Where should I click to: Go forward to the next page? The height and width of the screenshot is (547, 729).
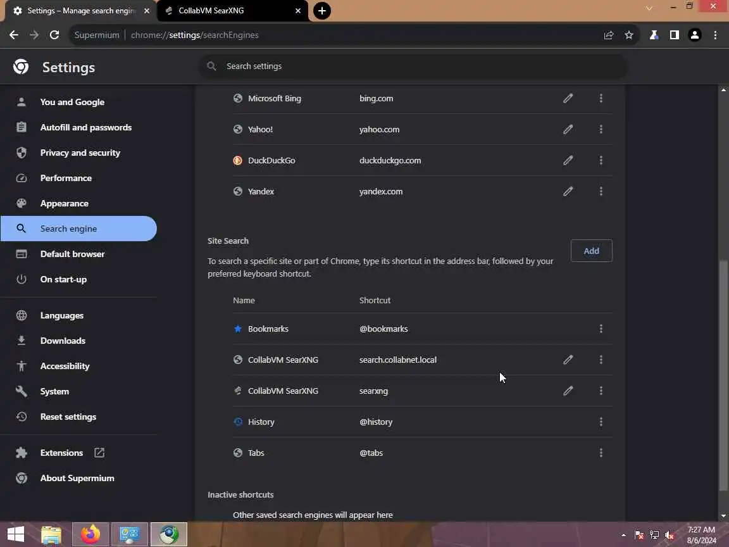point(34,35)
